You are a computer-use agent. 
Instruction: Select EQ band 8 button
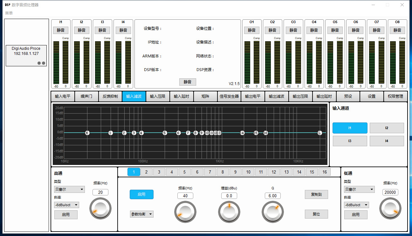tap(223, 172)
